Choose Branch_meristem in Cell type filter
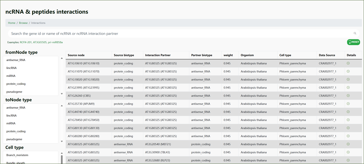 point(17,155)
